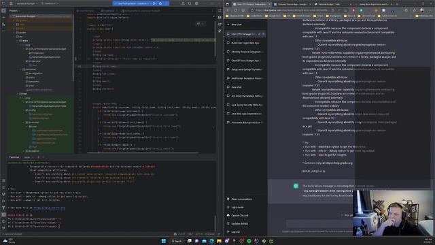Click the browser address bar
Viewport: 435px width, 245px height.
click(292, 10)
